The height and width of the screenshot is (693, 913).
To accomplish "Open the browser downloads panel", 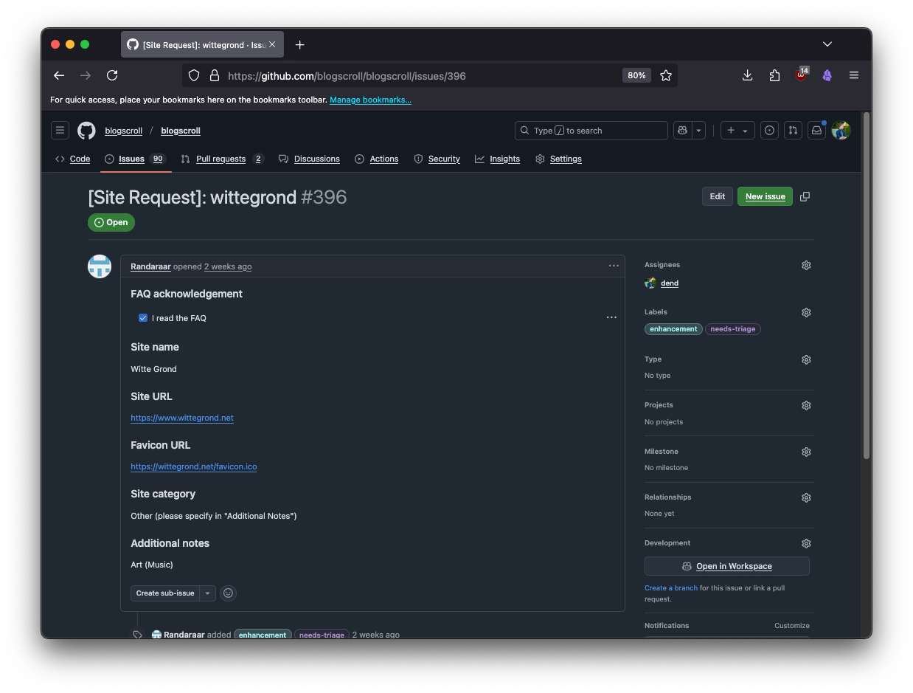I will pos(747,75).
